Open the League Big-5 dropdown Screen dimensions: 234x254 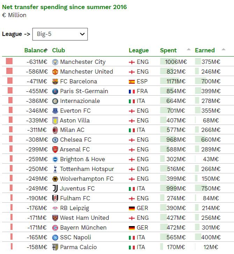click(60, 34)
